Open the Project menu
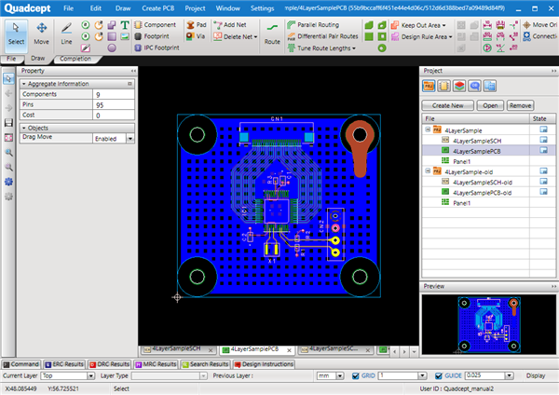The width and height of the screenshot is (559, 395). pos(195,8)
